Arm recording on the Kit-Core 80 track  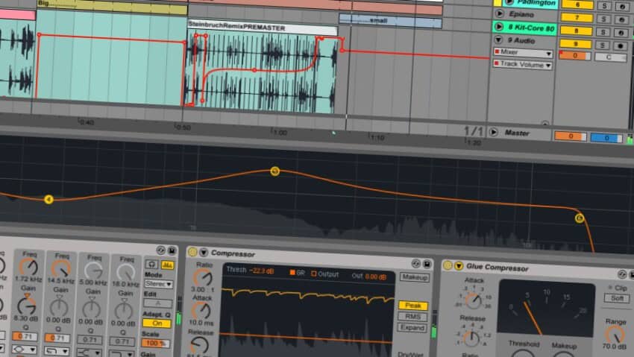(x=621, y=33)
